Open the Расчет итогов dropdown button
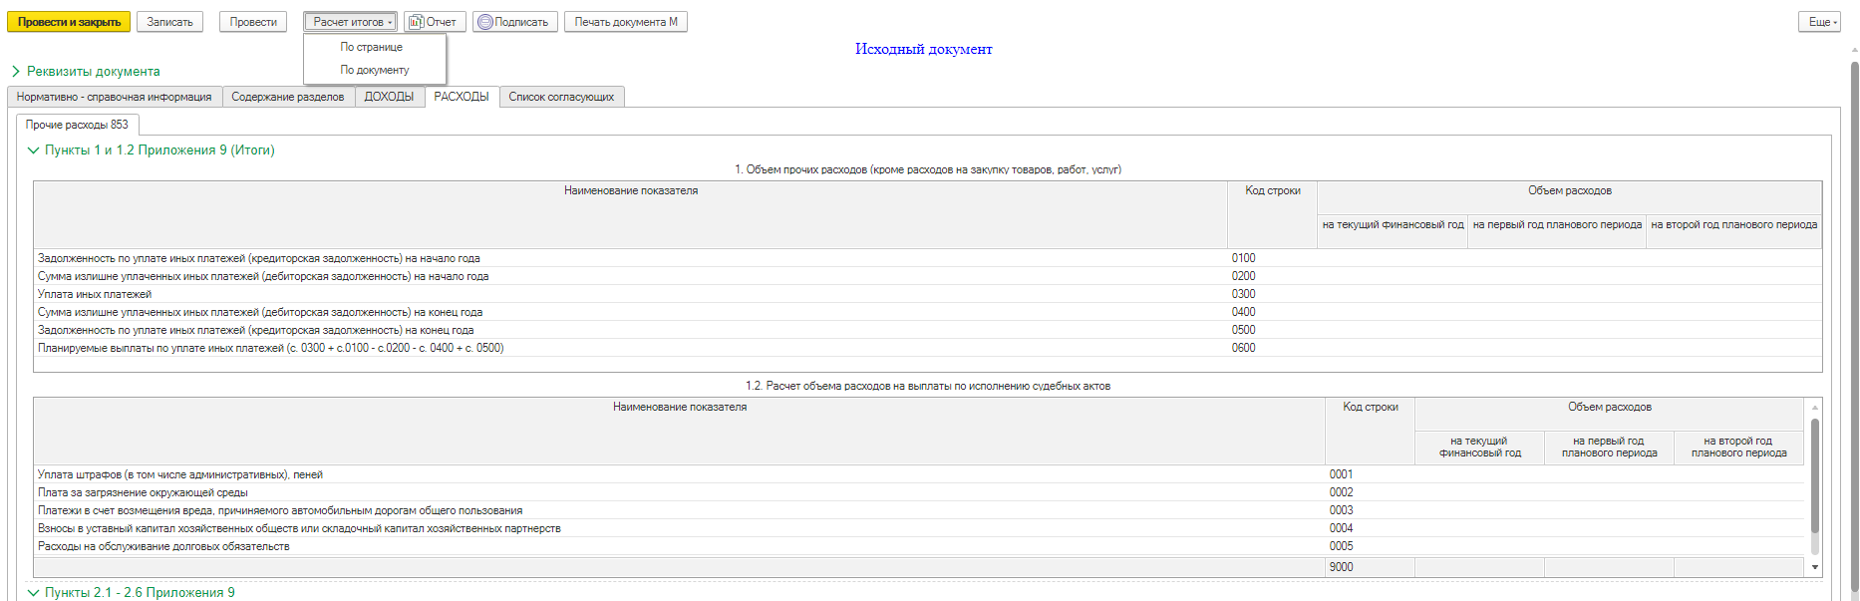1860x601 pixels. point(350,22)
